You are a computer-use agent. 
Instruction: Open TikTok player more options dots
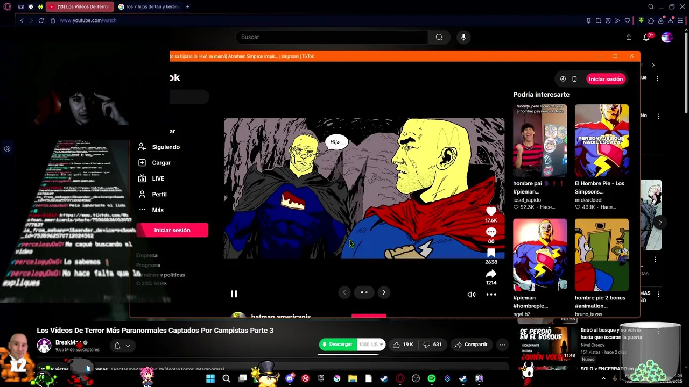(x=491, y=295)
